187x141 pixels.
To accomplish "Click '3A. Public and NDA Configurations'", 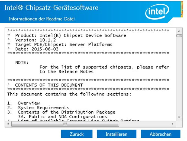I will [x=63, y=117].
